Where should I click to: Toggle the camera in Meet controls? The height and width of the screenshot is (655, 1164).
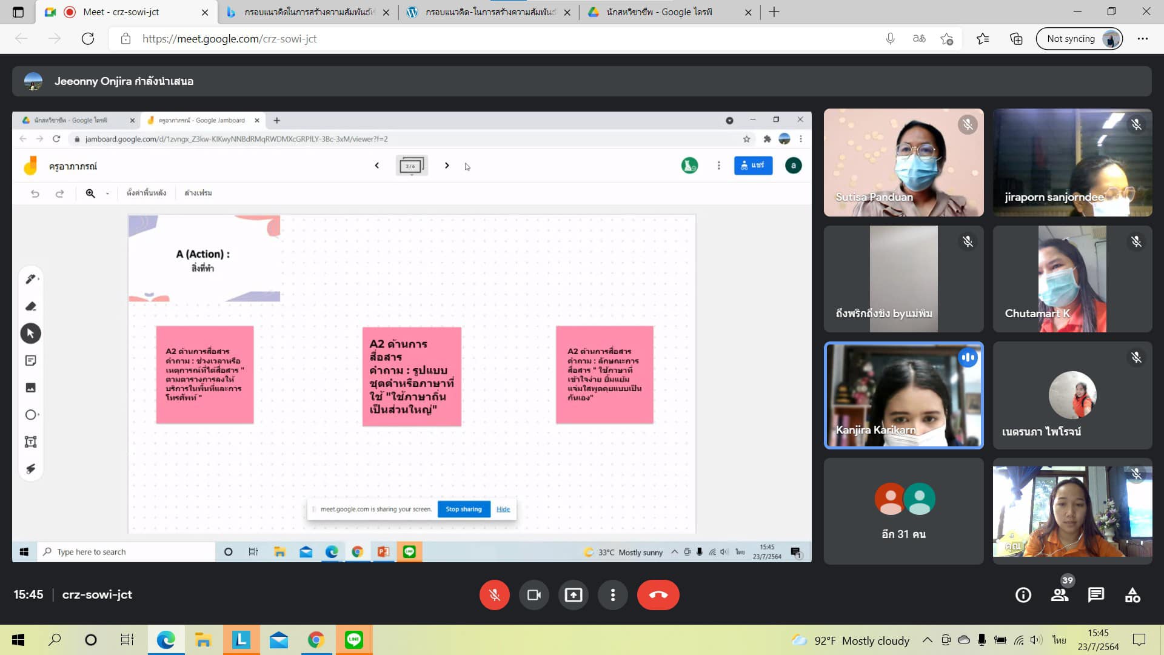point(533,595)
